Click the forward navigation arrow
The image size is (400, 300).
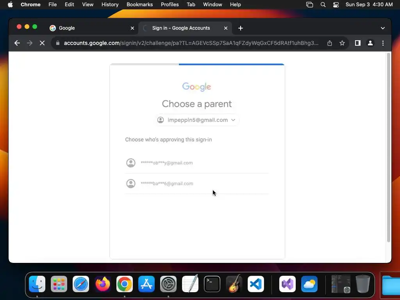pos(30,43)
